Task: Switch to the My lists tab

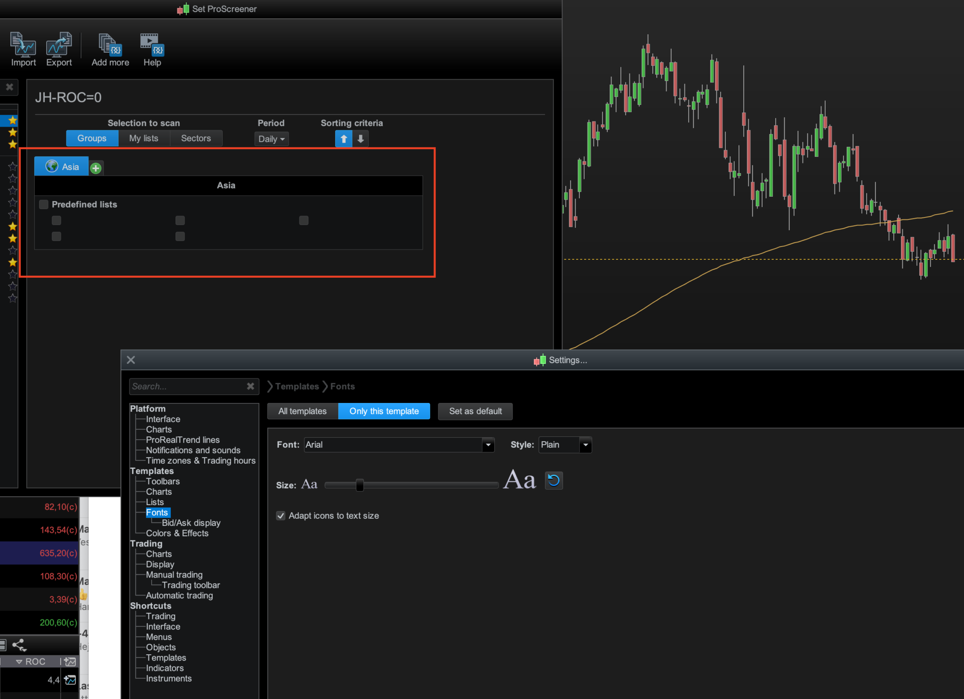Action: 144,138
